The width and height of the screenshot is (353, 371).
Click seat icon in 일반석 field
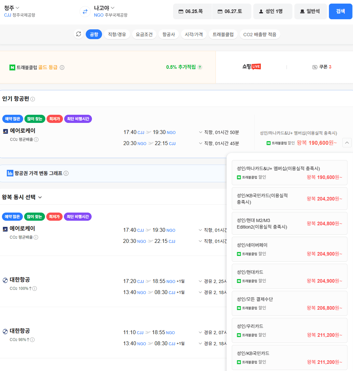coord(302,11)
